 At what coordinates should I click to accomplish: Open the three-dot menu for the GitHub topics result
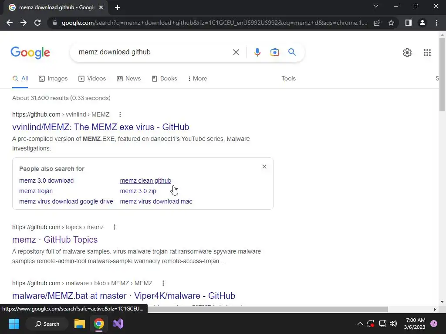click(x=115, y=227)
